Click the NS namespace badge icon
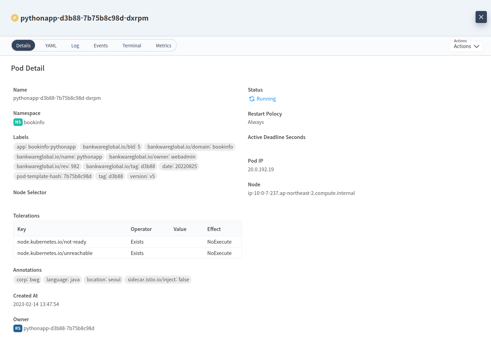Screen dimensions: 491x338 18,122
